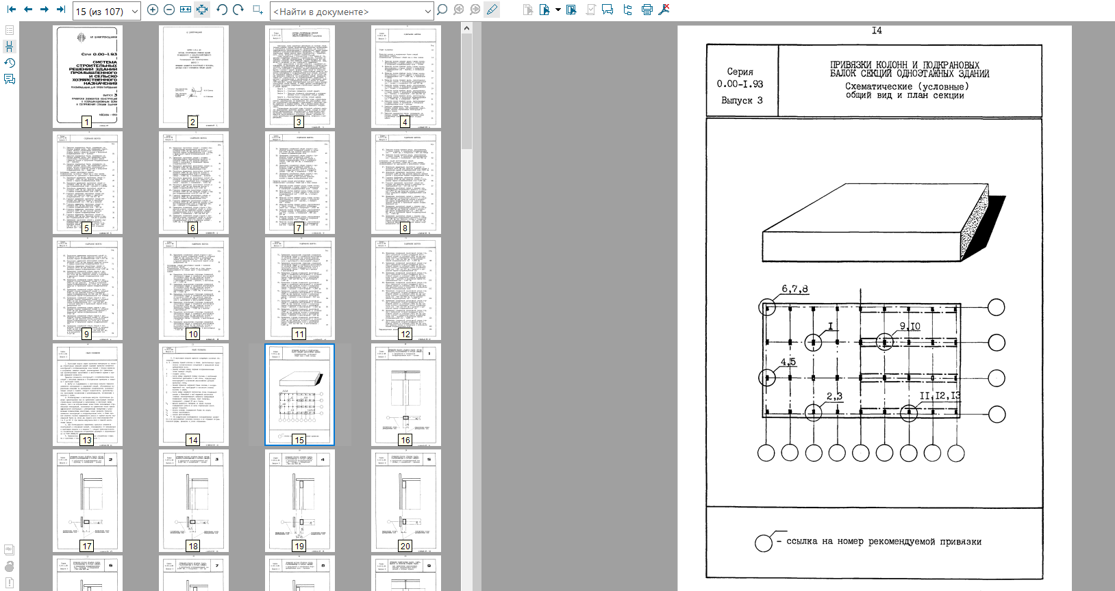The image size is (1115, 591).
Task: Select thumbnail of page 6
Action: tap(194, 183)
